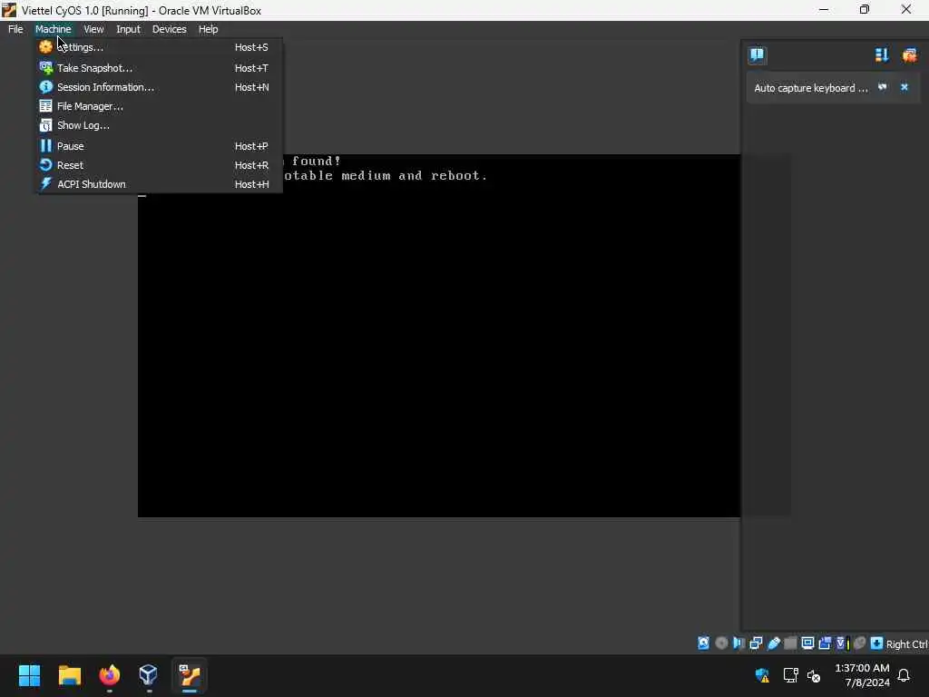Open VirtualBox Manager from the taskbar
This screenshot has width=929, height=697.
[148, 675]
